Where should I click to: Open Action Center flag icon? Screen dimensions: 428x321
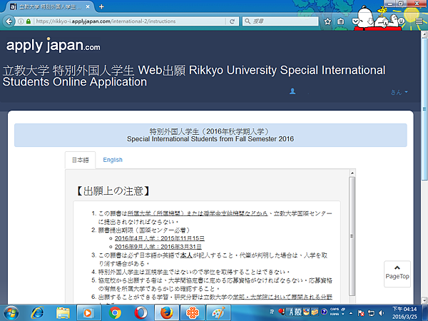coord(361,313)
